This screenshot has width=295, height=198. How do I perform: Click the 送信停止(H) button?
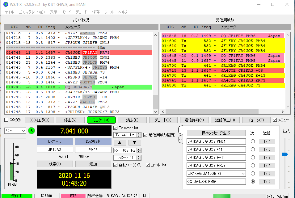coord(225,120)
